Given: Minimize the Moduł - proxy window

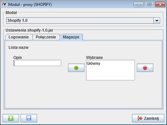Looking at the screenshot, I should (139, 5).
